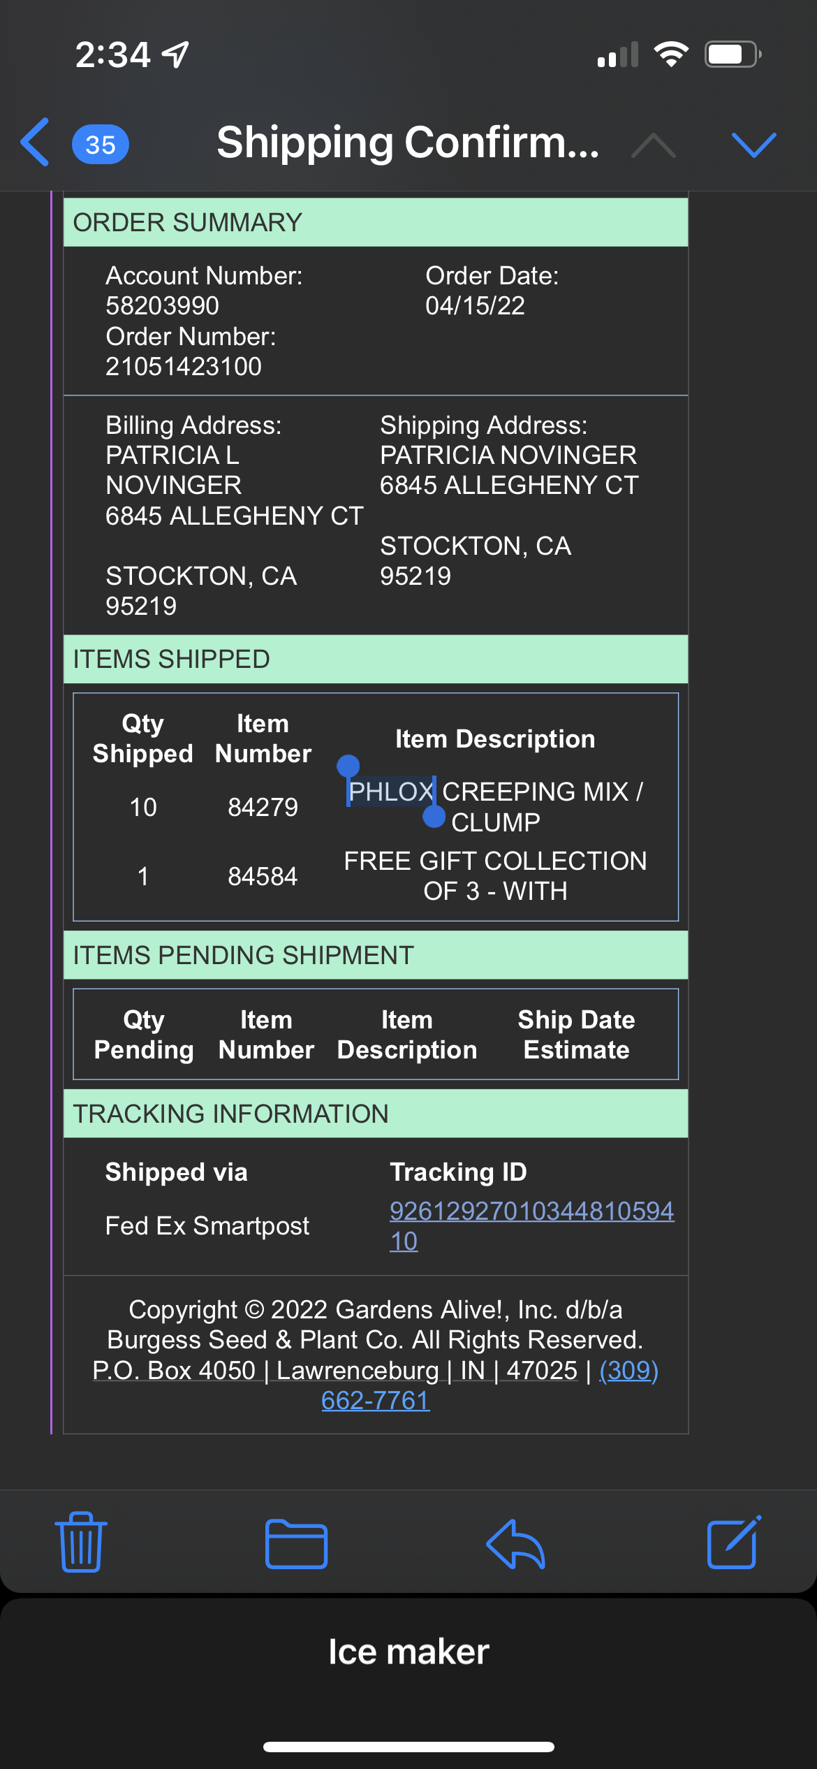This screenshot has width=817, height=1769.
Task: Go to previous message with up chevron
Action: coord(653,145)
